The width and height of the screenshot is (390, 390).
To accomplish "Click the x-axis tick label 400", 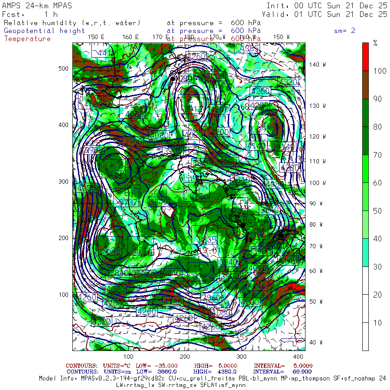I will (x=298, y=357).
